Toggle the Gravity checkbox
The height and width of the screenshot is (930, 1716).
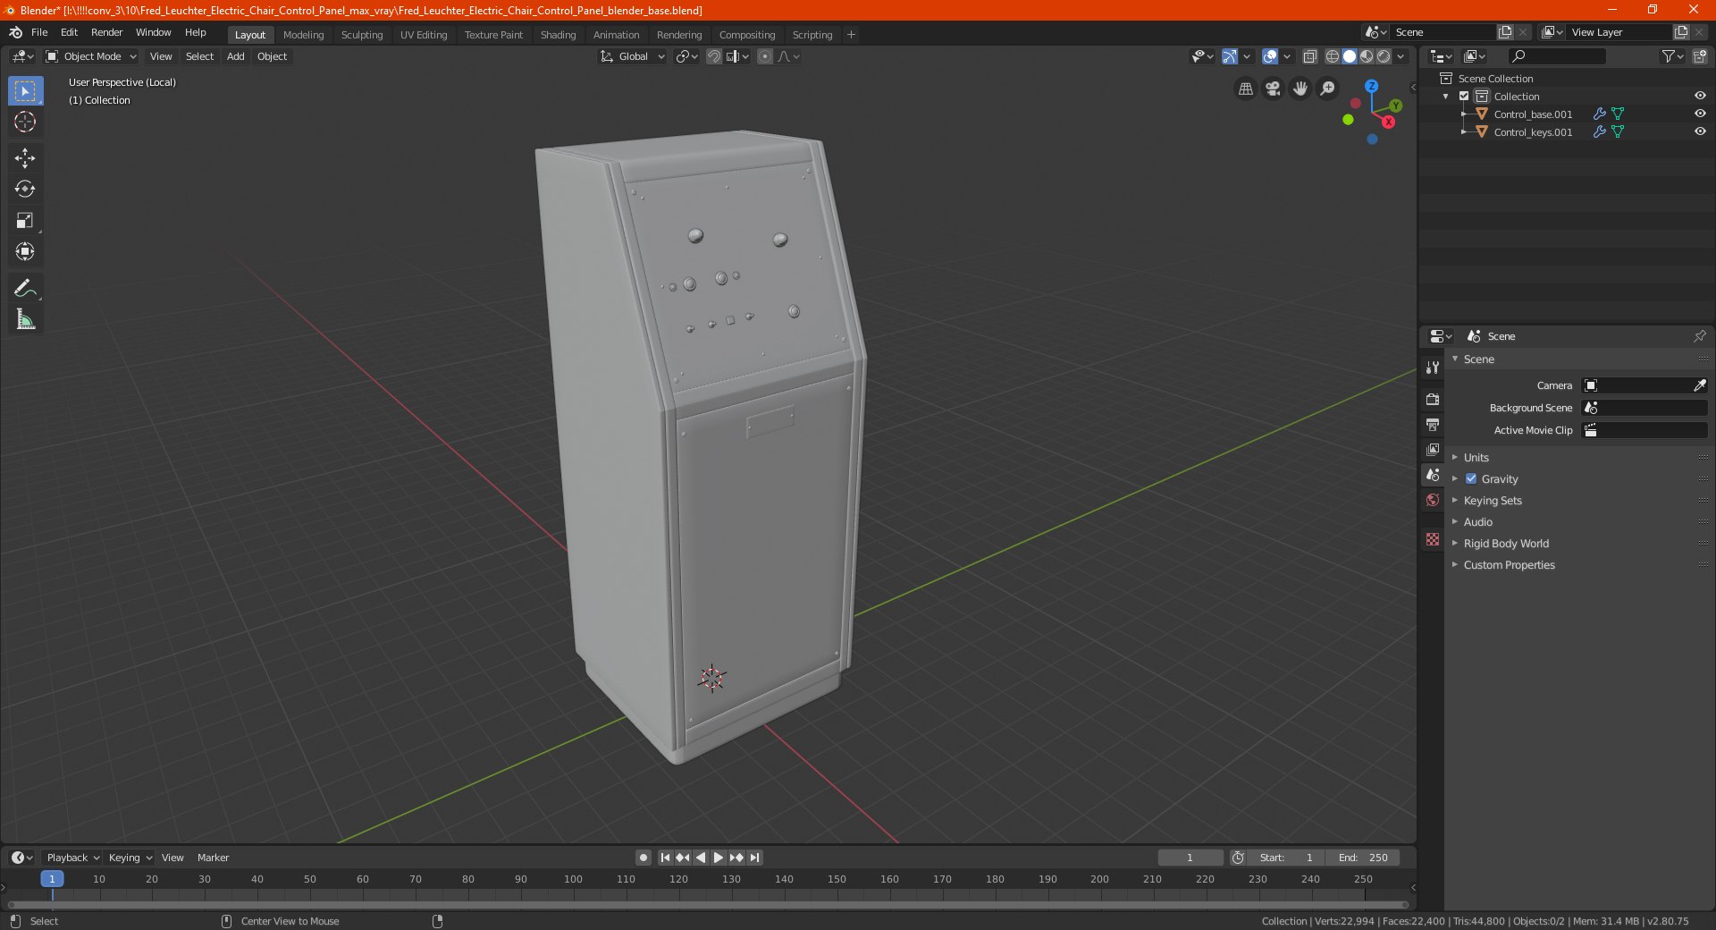pyautogui.click(x=1471, y=478)
